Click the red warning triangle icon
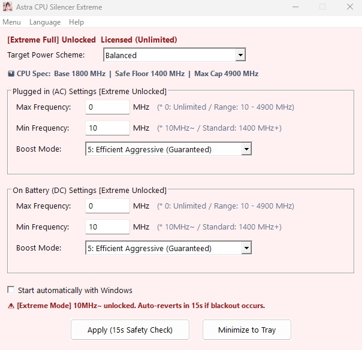The image size is (362, 350). tap(11, 306)
